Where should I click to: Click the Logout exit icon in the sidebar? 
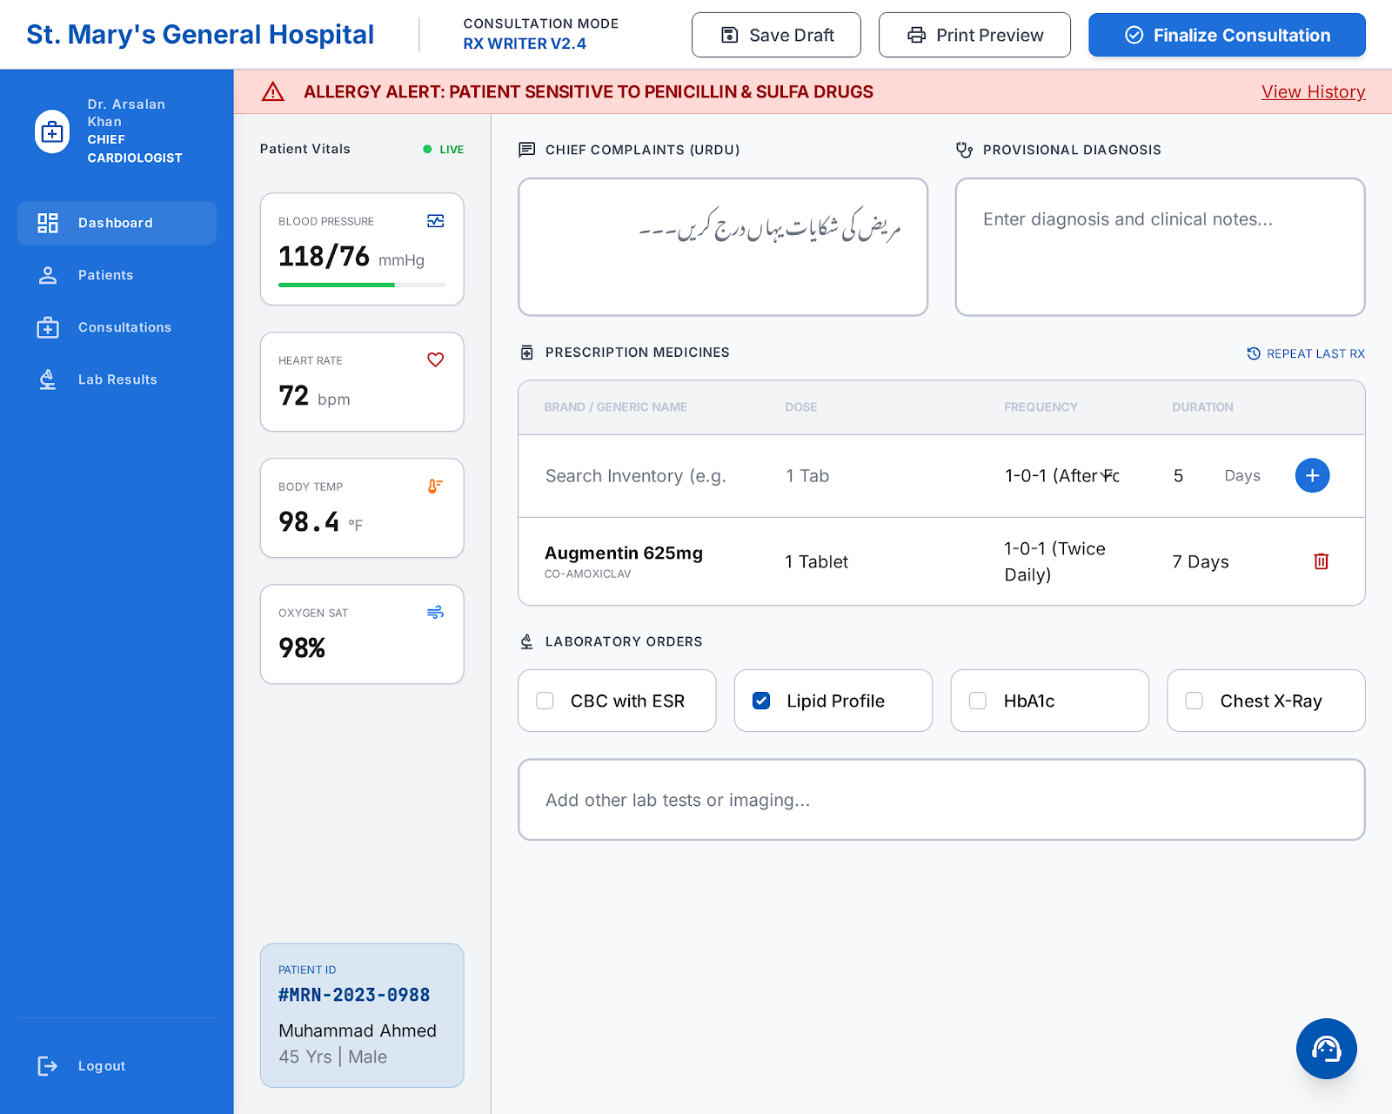48,1066
